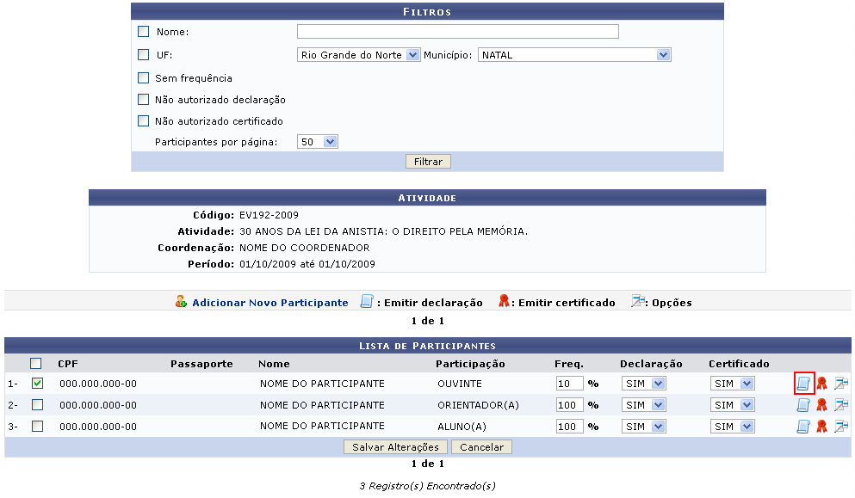Open options icon for participant row 3
The image size is (855, 498).
point(841,427)
